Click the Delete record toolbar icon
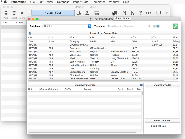 (22, 13)
